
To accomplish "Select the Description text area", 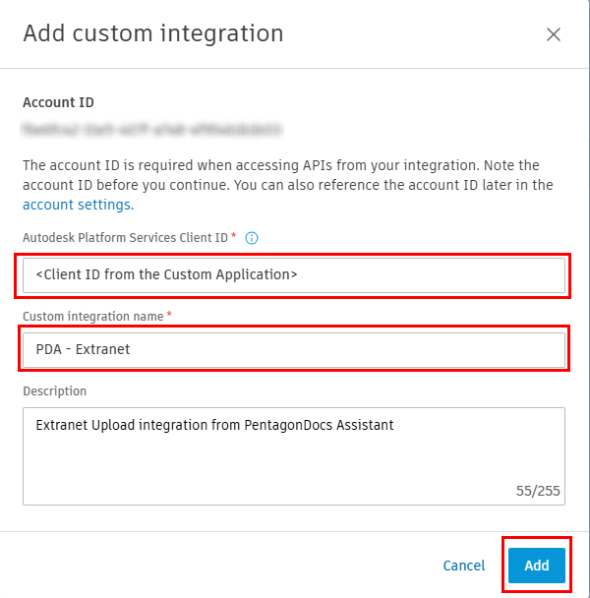I will (292, 454).
